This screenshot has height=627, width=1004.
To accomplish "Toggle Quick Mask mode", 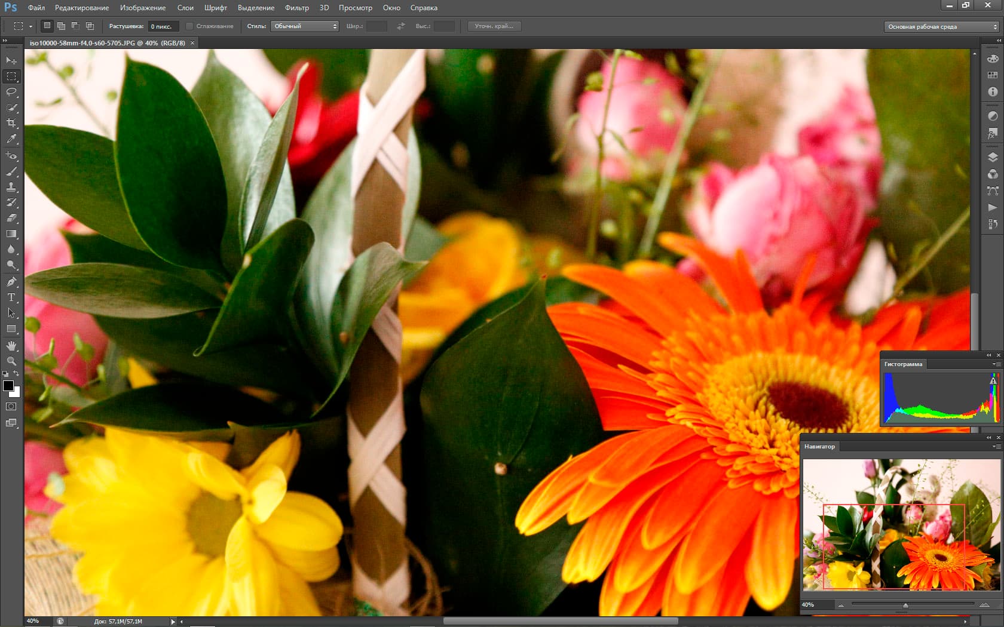I will tap(11, 407).
